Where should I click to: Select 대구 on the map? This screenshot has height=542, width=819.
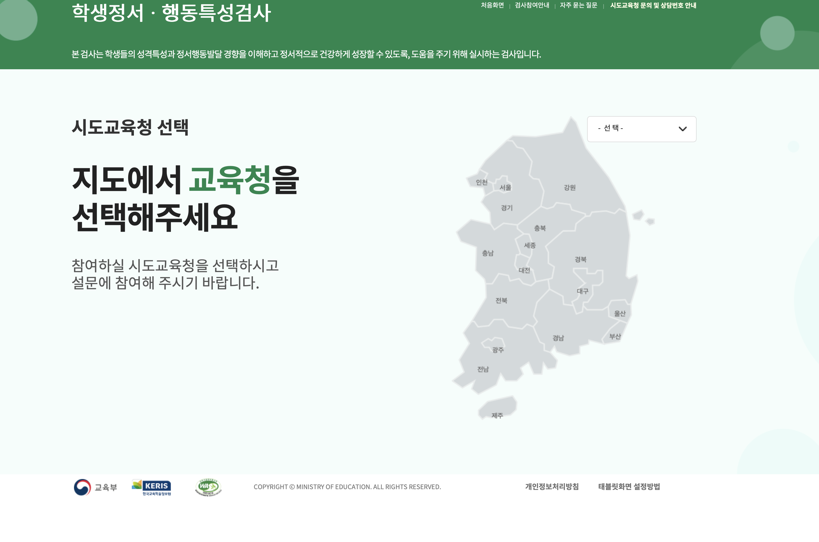pyautogui.click(x=582, y=291)
